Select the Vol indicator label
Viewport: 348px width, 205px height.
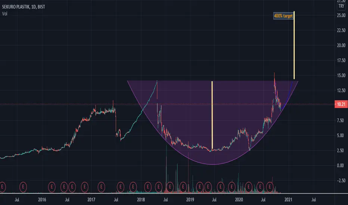pos(4,14)
